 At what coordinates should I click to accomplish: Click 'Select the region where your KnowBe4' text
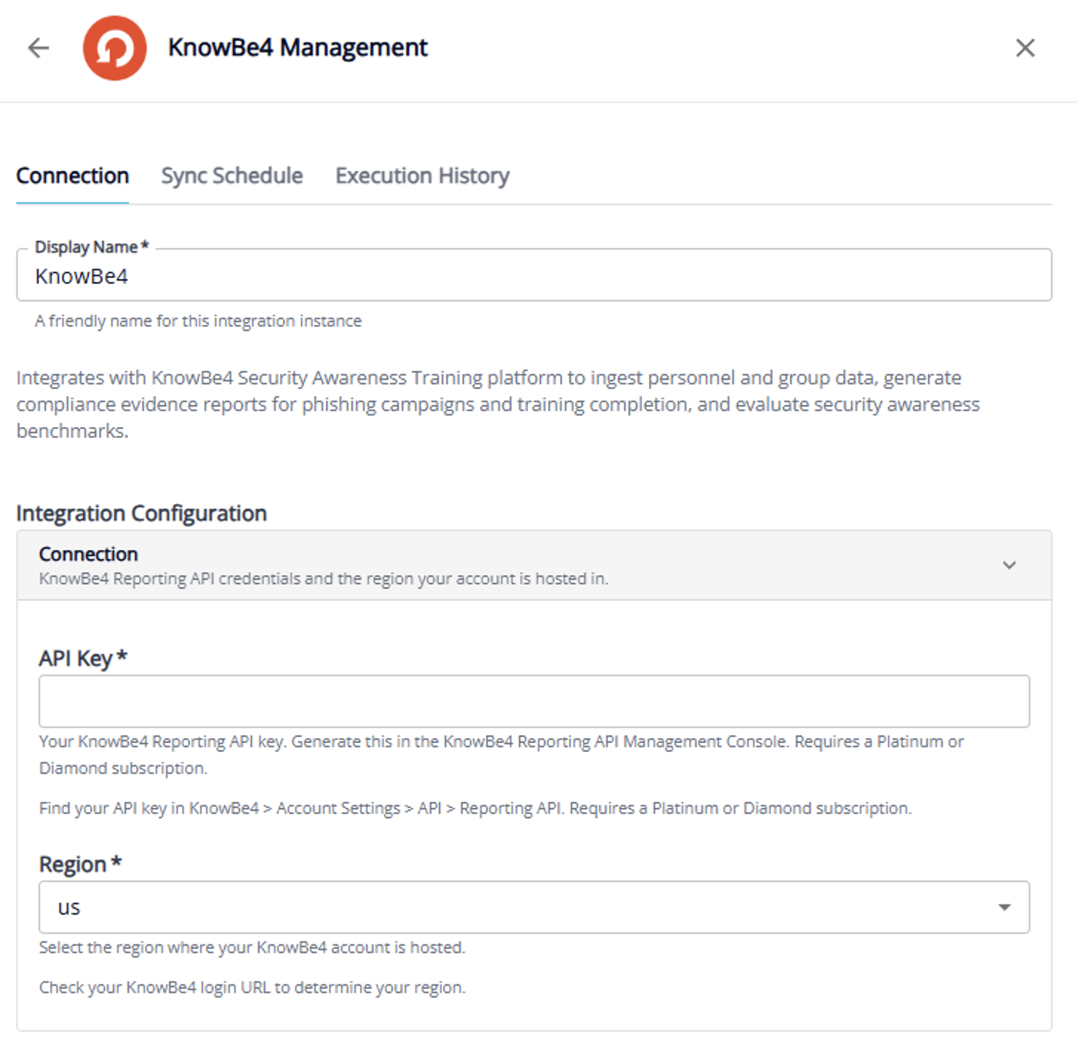pos(252,947)
